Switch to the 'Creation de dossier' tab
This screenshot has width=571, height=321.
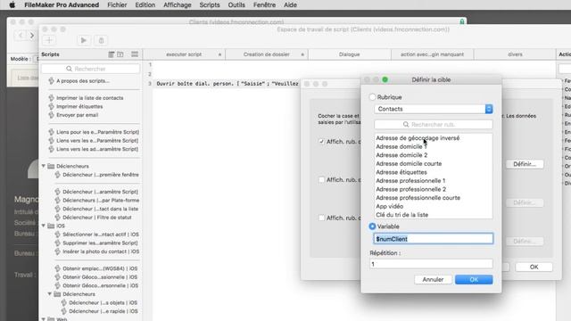(266, 54)
